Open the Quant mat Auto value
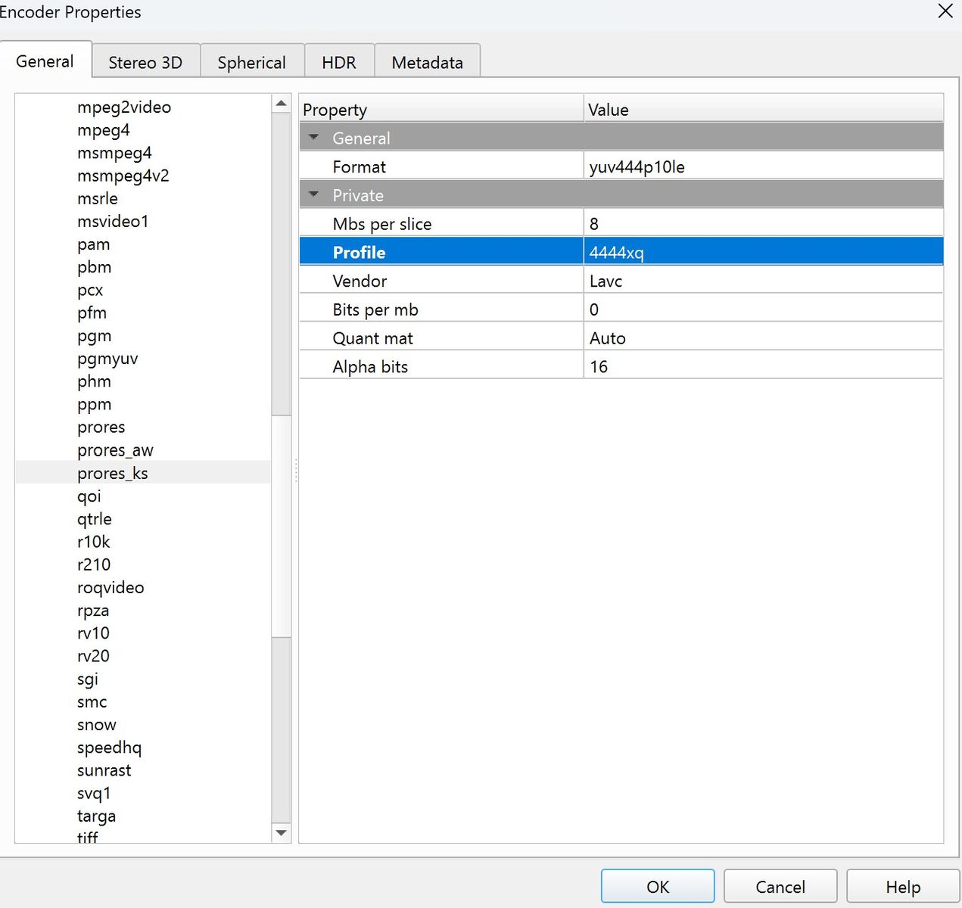Viewport: 962px width, 908px height. [762, 338]
